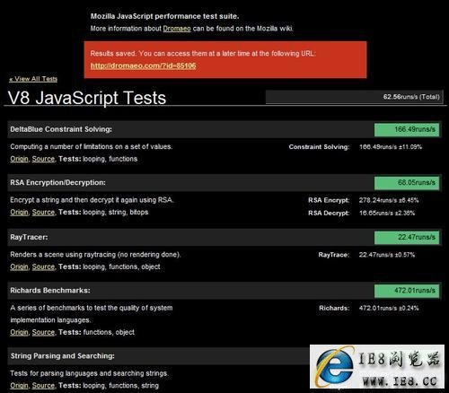Open the RSA Encryption Source link

(x=43, y=212)
